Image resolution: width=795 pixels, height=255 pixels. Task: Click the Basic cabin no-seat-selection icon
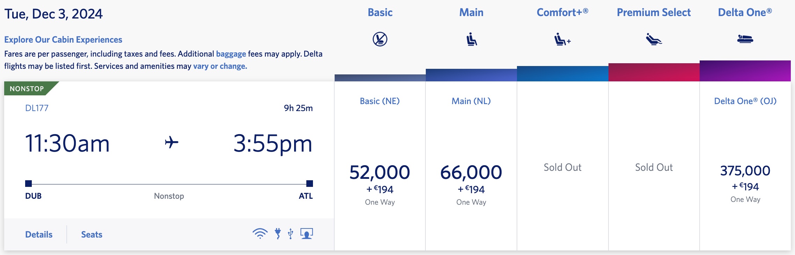tap(380, 39)
